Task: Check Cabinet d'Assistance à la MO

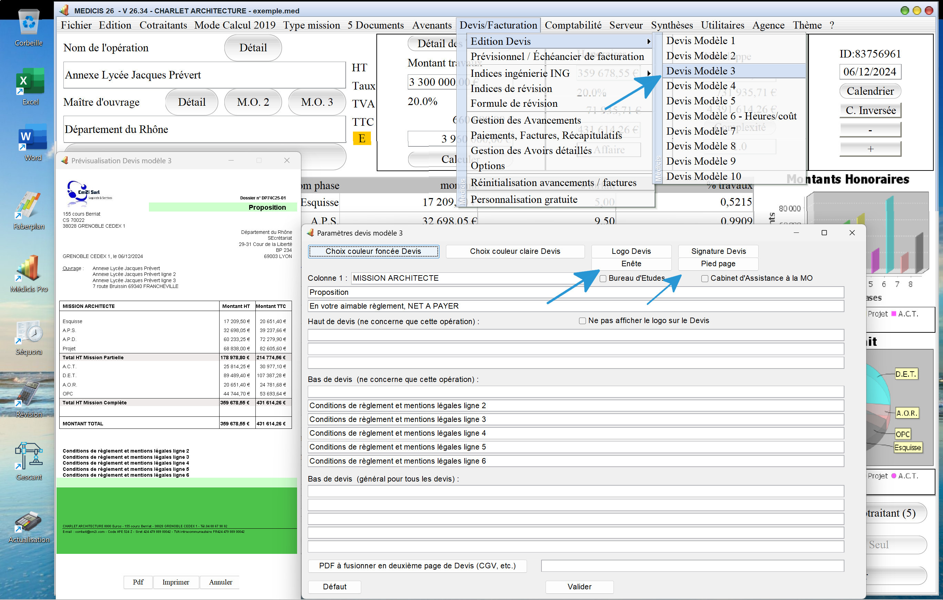Action: tap(704, 279)
